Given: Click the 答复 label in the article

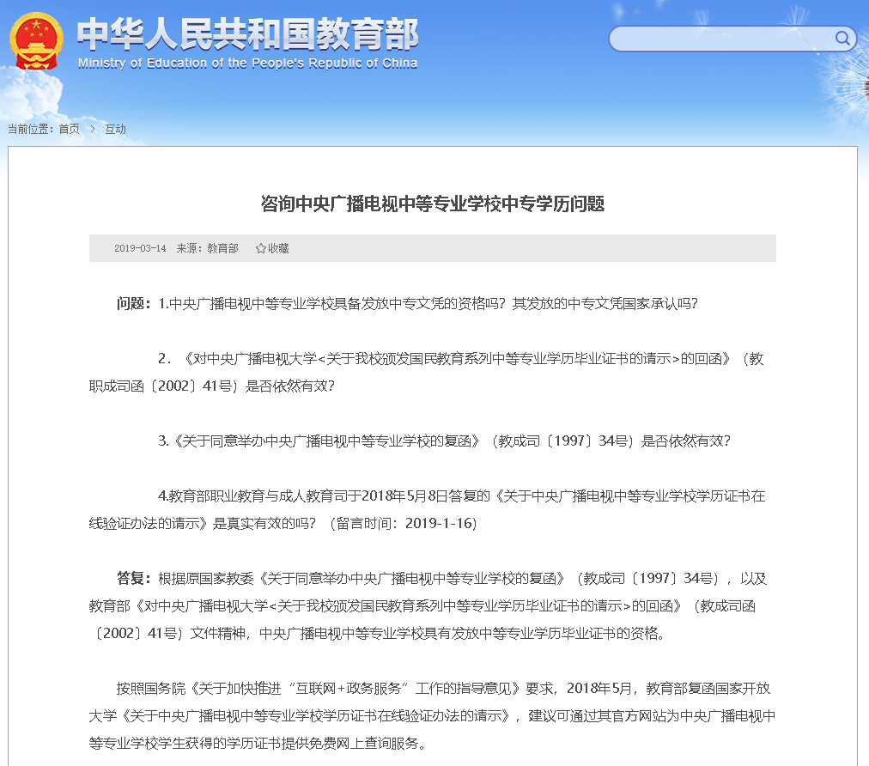Looking at the screenshot, I should click(x=134, y=579).
